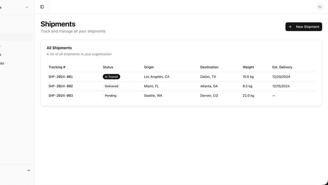This screenshot has height=185, width=328.
Task: Click the 8.5 kg weight value
Action: (x=248, y=86)
